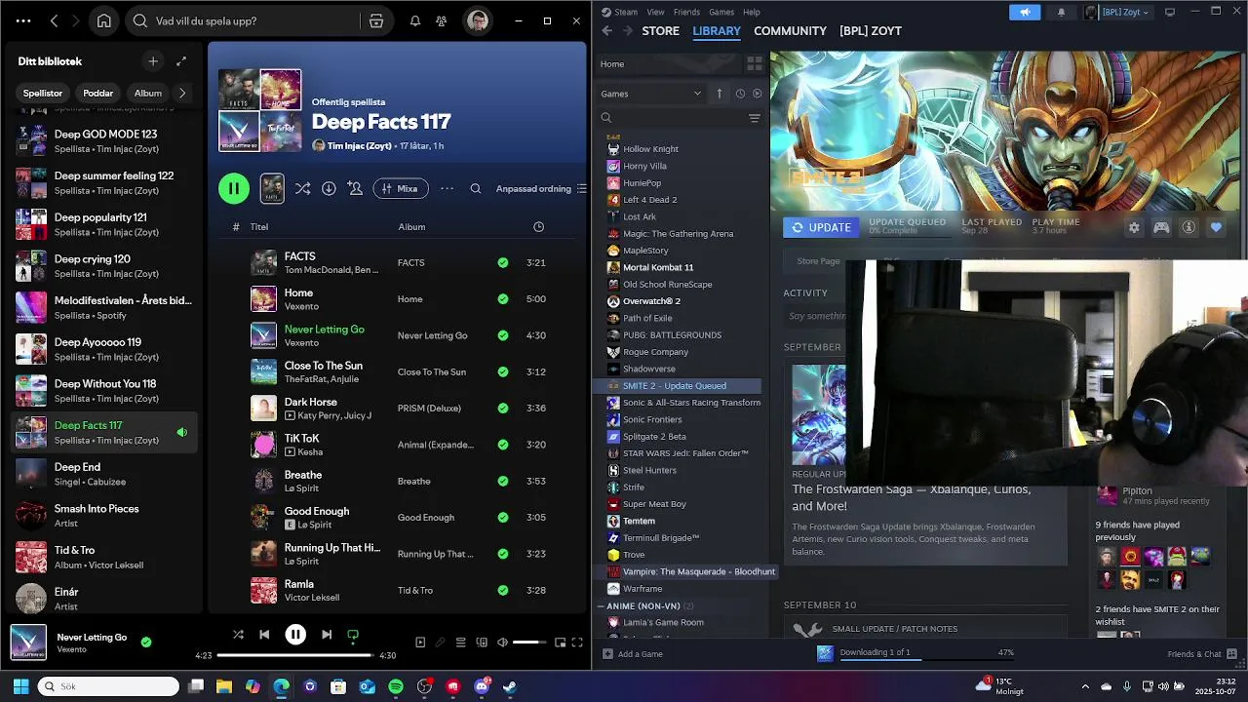Open SMITE 2 game info icon
Viewport: 1248px width, 702px height.
[x=1189, y=227]
